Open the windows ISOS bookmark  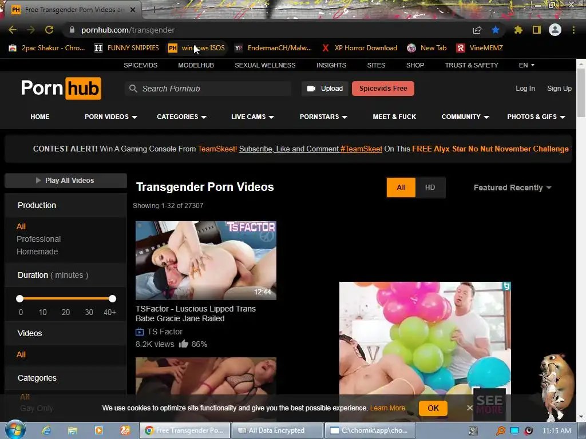point(197,48)
